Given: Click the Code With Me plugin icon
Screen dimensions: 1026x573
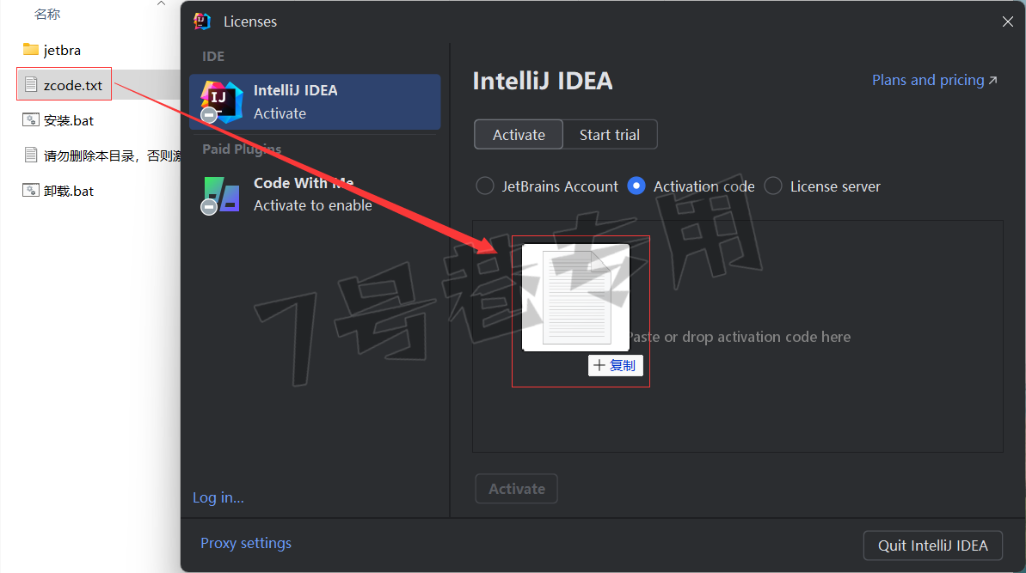Looking at the screenshot, I should 221,195.
